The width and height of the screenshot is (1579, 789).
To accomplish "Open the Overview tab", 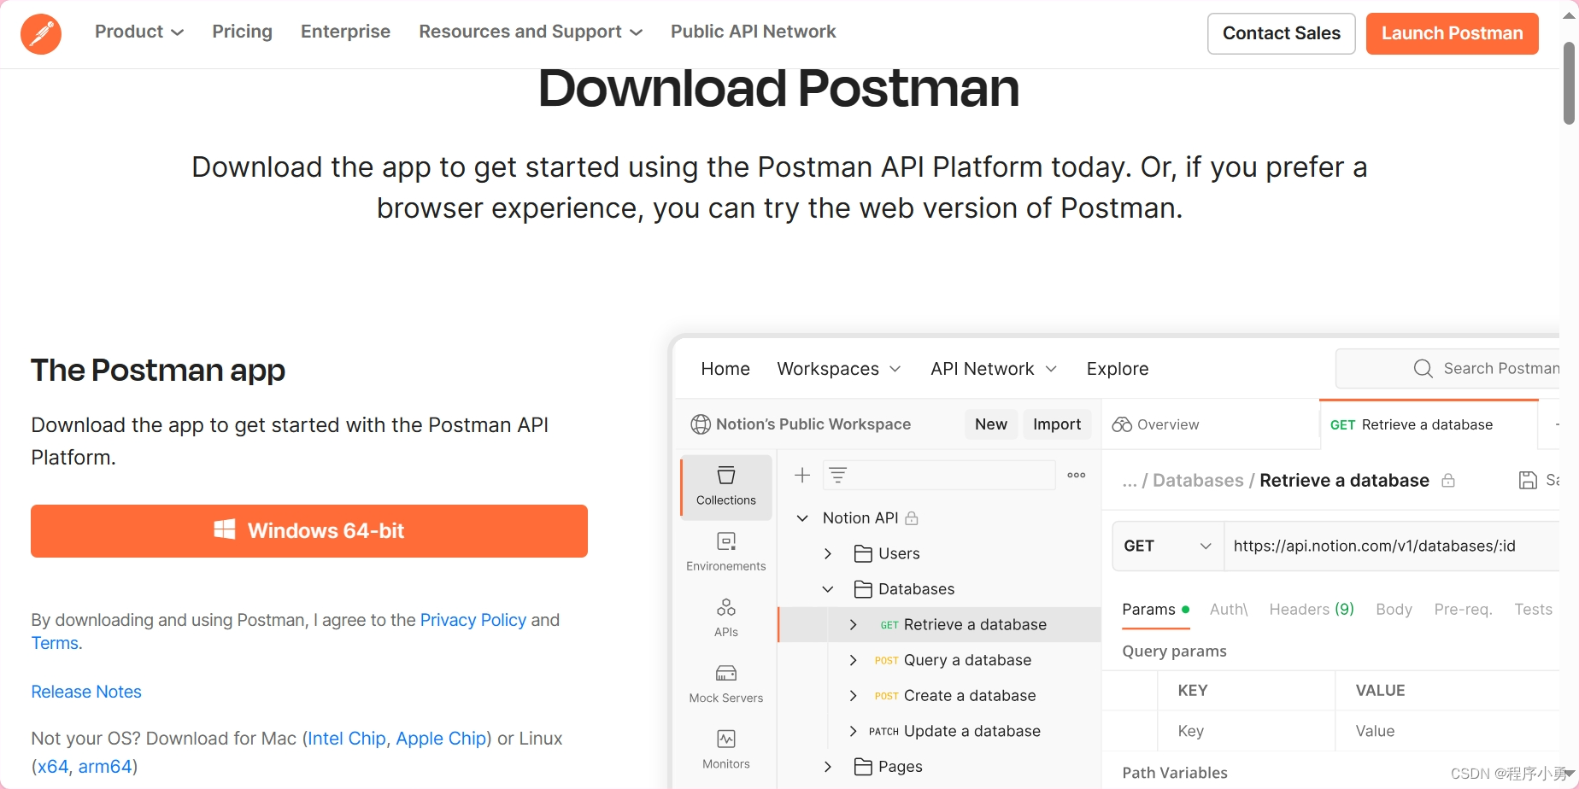I will click(x=1155, y=425).
